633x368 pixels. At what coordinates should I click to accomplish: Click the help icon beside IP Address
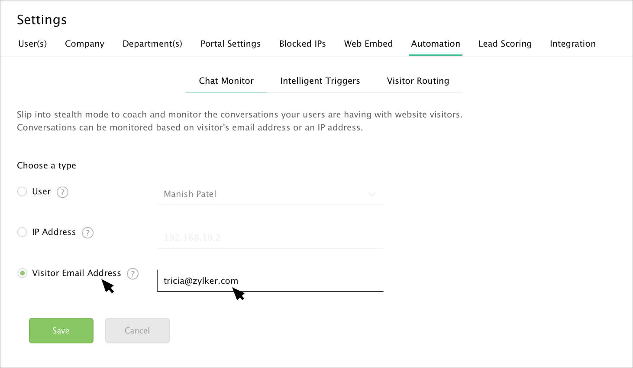click(x=88, y=233)
